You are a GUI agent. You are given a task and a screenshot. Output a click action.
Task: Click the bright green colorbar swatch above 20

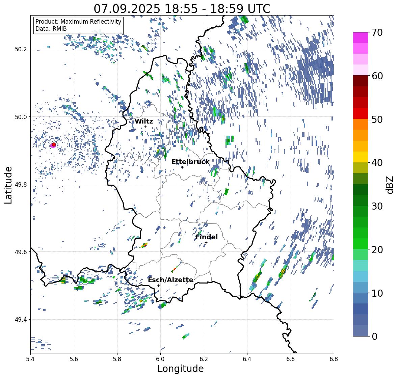pyautogui.click(x=361, y=244)
